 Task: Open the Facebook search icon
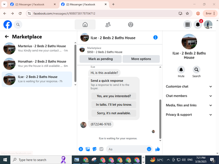pyautogui.click(x=18, y=24)
